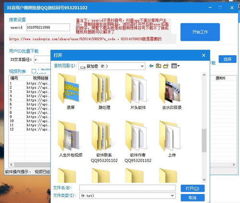This screenshot has width=240, height=203.
Task: Close the 打开 dialog
Action: (204, 55)
